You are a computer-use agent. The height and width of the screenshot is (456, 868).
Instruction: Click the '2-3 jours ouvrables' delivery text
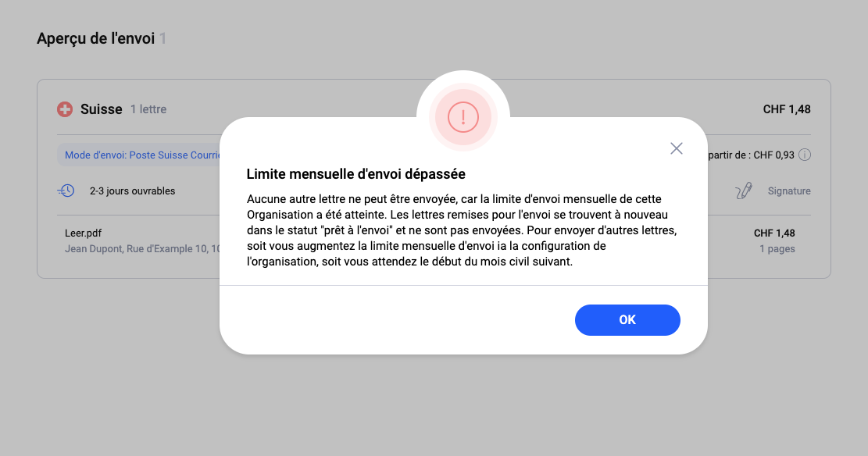click(133, 191)
